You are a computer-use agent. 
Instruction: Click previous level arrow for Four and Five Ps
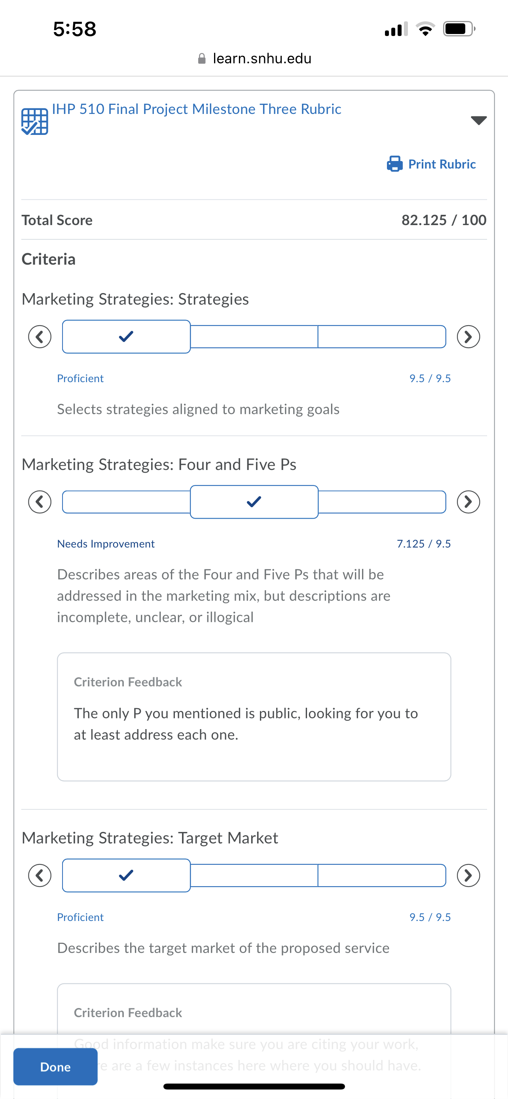(40, 502)
